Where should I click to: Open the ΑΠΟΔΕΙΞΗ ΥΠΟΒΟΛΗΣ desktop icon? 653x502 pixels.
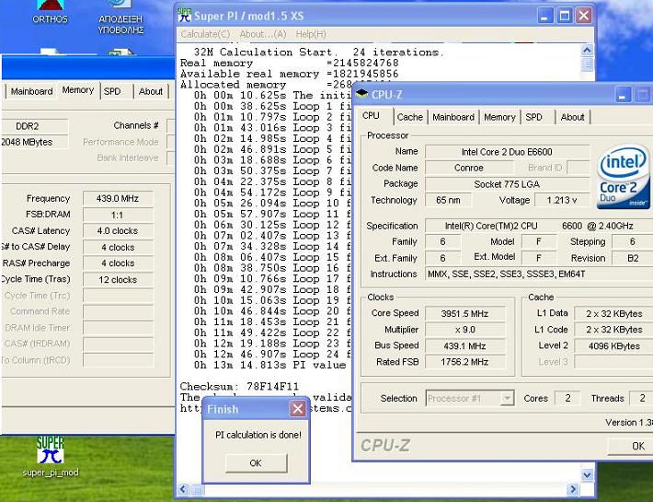coord(120,18)
